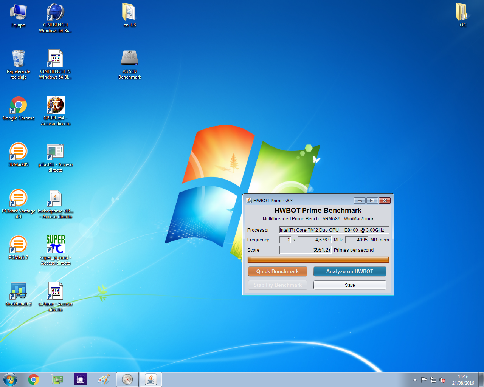Select AS SSD Benchmark icon
Image resolution: width=484 pixels, height=387 pixels.
[x=130, y=64]
